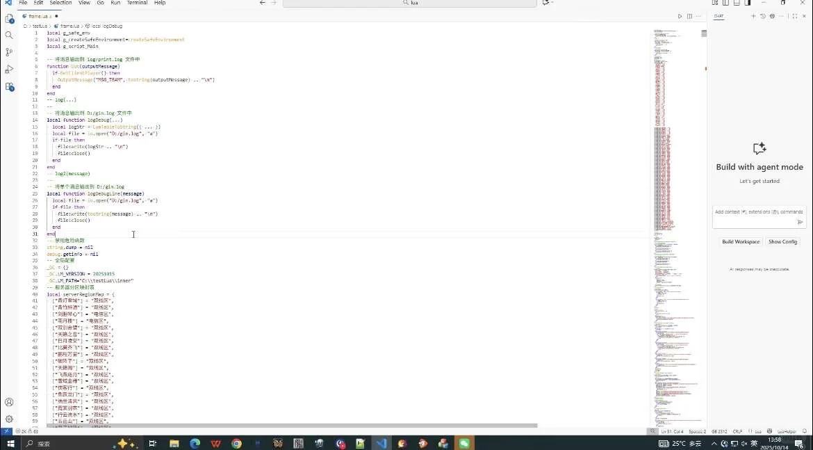Toggle the primary side bar layout button

(x=725, y=3)
